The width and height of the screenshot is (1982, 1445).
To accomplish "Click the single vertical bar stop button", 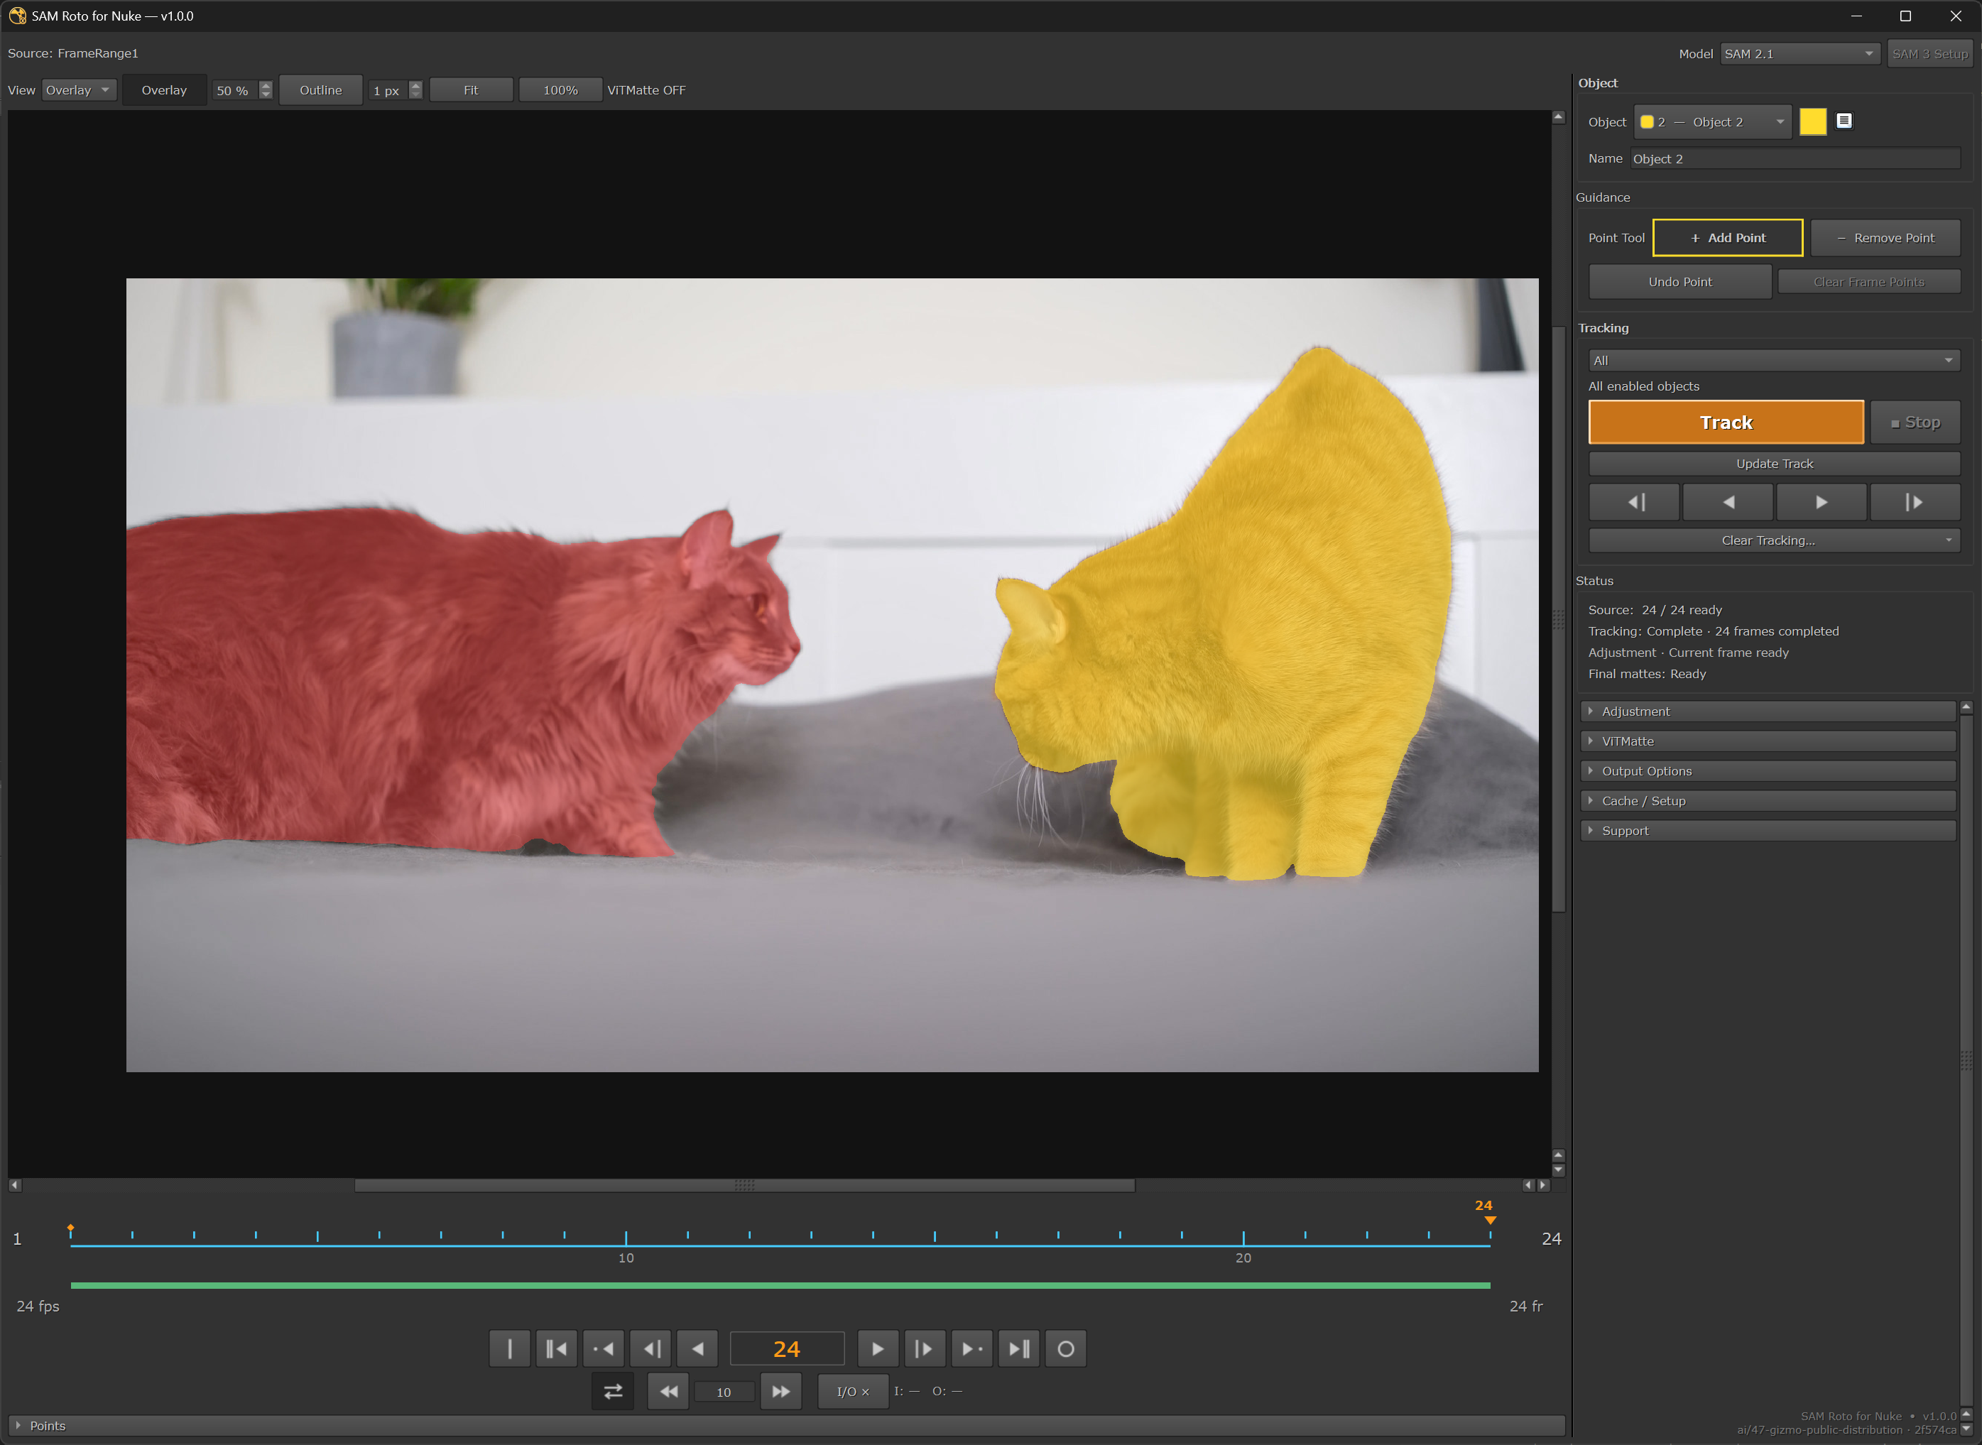I will tap(510, 1348).
